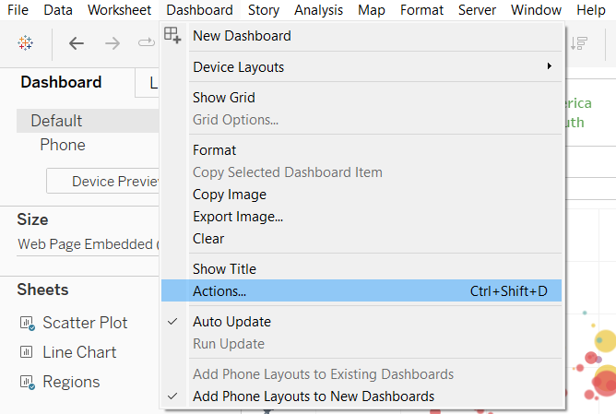The image size is (616, 414).
Task: Click the Scatter Plot sheet icon
Action: 26,323
